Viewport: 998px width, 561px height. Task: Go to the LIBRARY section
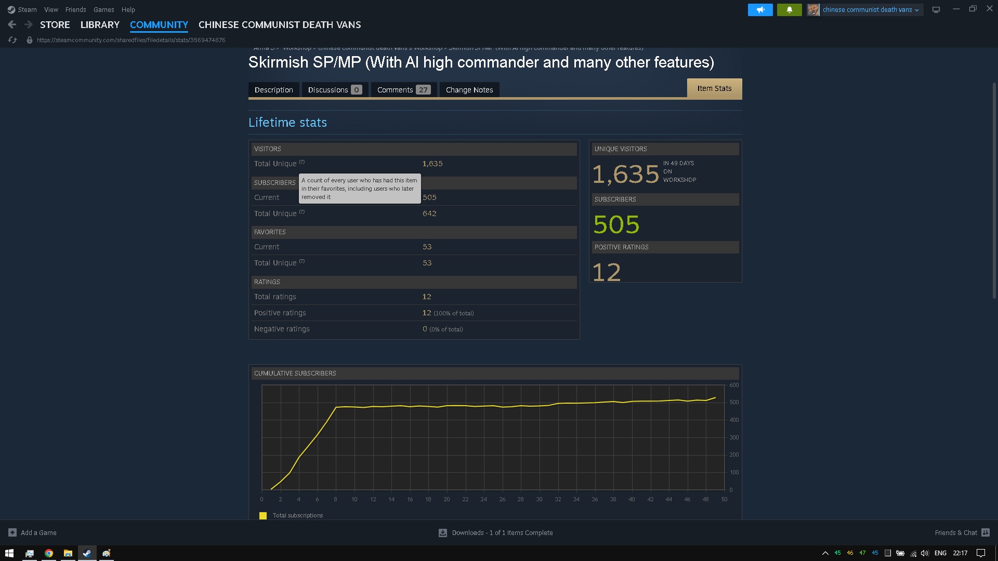(100, 24)
